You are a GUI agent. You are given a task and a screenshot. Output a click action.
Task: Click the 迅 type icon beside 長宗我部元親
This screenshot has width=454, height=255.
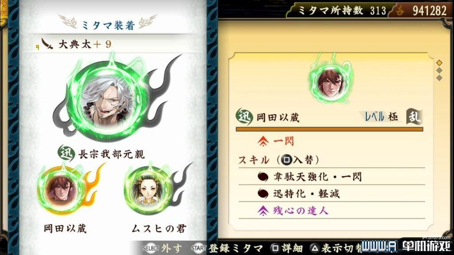coord(67,153)
